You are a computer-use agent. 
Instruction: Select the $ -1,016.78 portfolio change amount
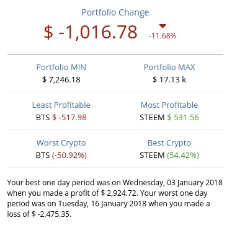click(91, 32)
